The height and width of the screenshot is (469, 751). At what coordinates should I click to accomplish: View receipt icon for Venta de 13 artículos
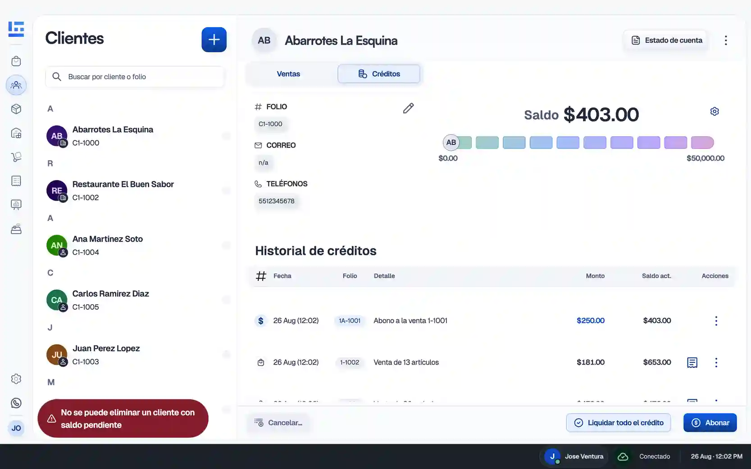pyautogui.click(x=692, y=362)
